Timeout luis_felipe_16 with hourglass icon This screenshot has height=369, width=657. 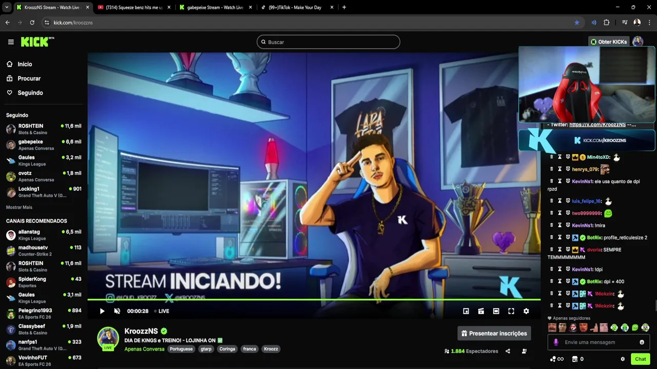point(560,201)
